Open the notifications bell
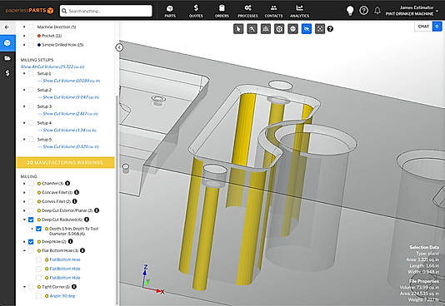 point(377,11)
